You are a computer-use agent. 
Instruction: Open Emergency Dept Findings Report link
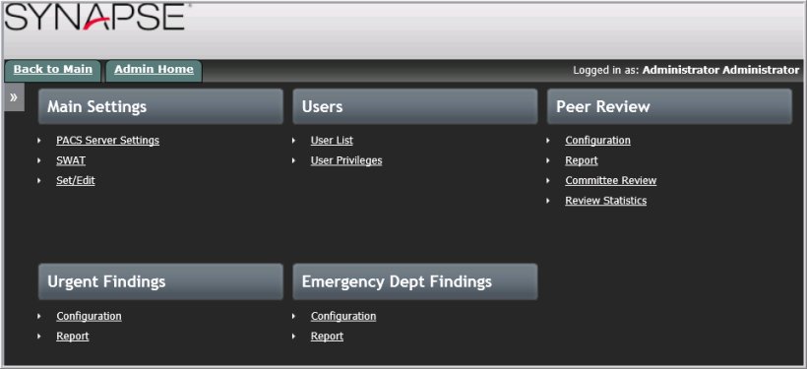(x=327, y=337)
